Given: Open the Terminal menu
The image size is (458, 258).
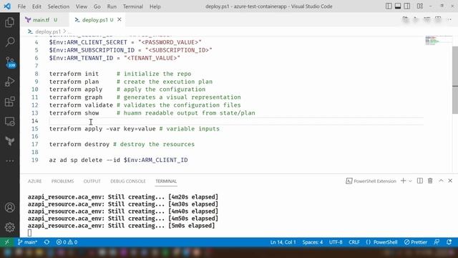Looking at the screenshot, I should click(133, 6).
